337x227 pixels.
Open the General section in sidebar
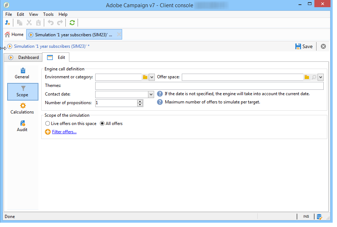(22, 73)
